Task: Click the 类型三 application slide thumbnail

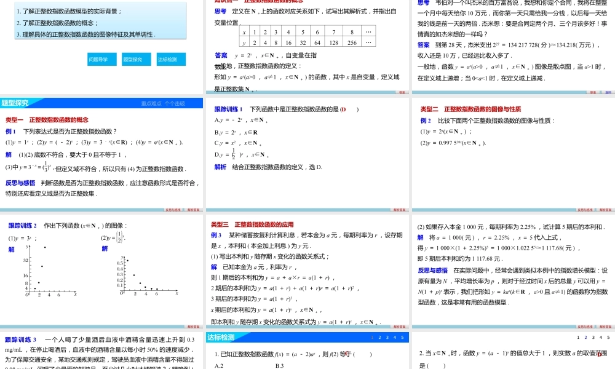Action: coord(307,274)
